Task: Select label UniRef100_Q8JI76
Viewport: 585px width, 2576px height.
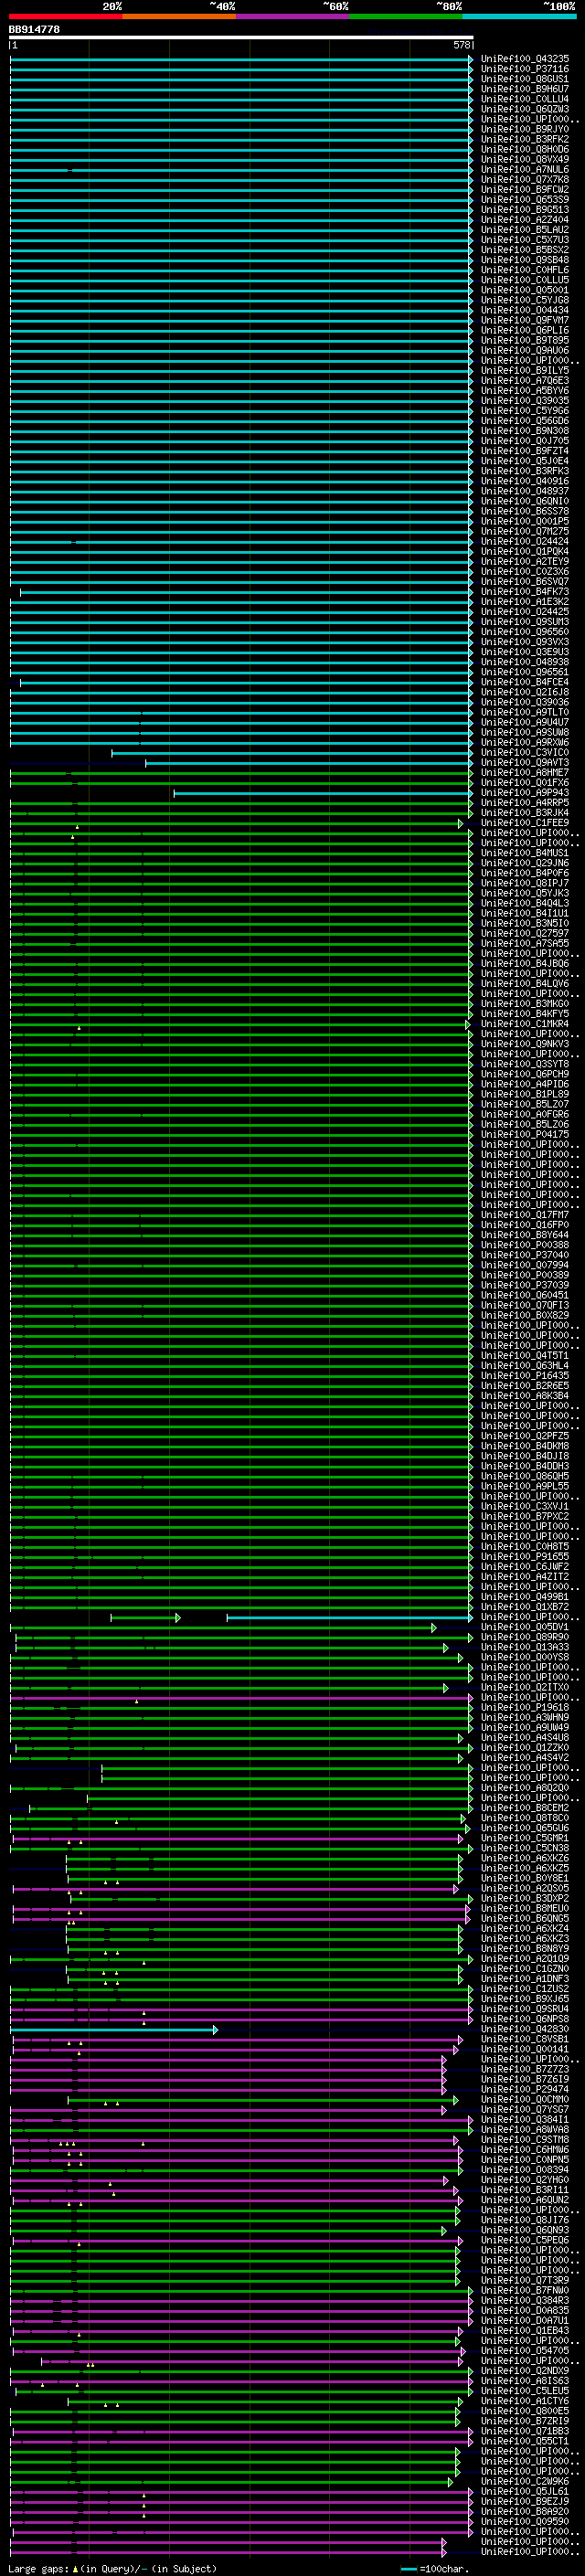Action: (525, 2220)
